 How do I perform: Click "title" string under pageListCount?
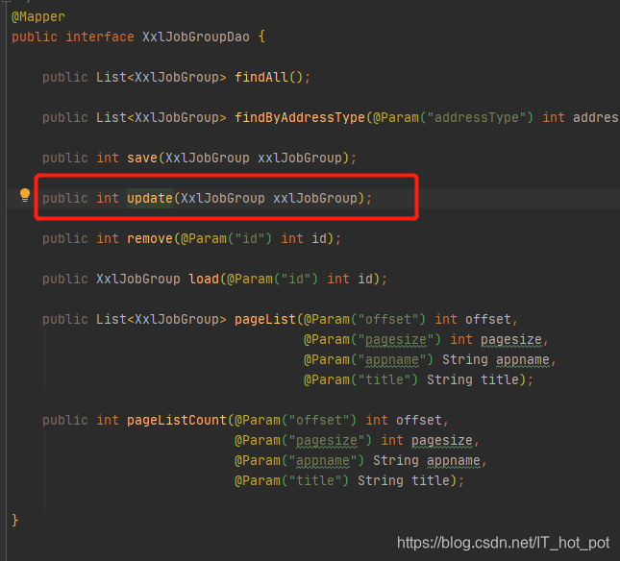pos(315,480)
